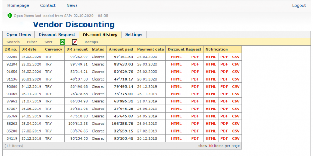This screenshot has height=156, width=313.
Task: Download Notification CSV for DR 87357
Action: click(x=236, y=109)
